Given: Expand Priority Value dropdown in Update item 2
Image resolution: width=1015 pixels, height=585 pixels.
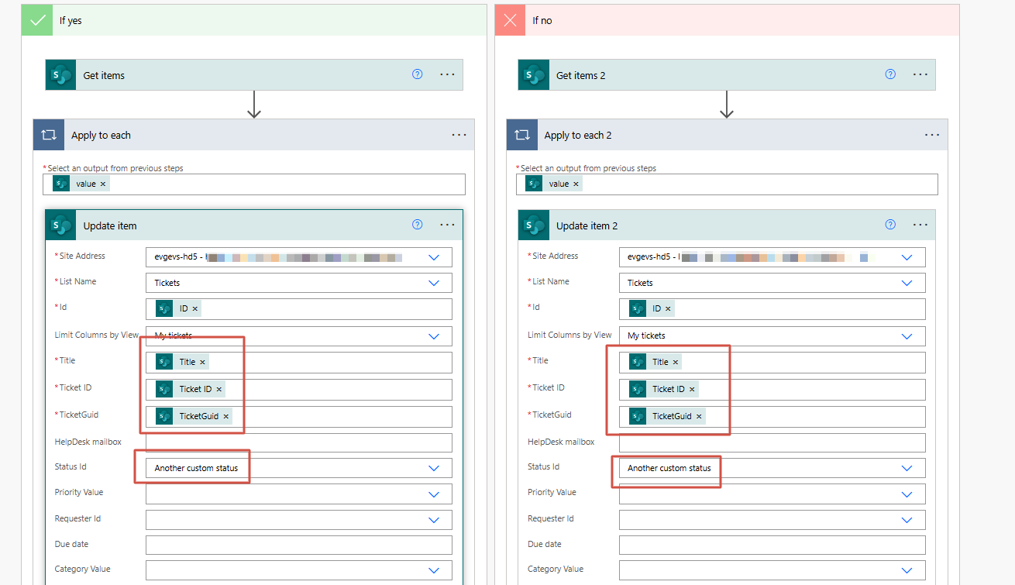Looking at the screenshot, I should (907, 494).
